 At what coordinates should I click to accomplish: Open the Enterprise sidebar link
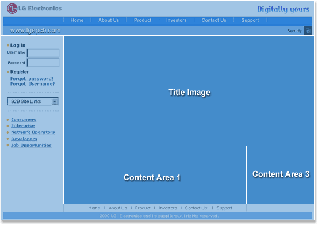(23, 125)
